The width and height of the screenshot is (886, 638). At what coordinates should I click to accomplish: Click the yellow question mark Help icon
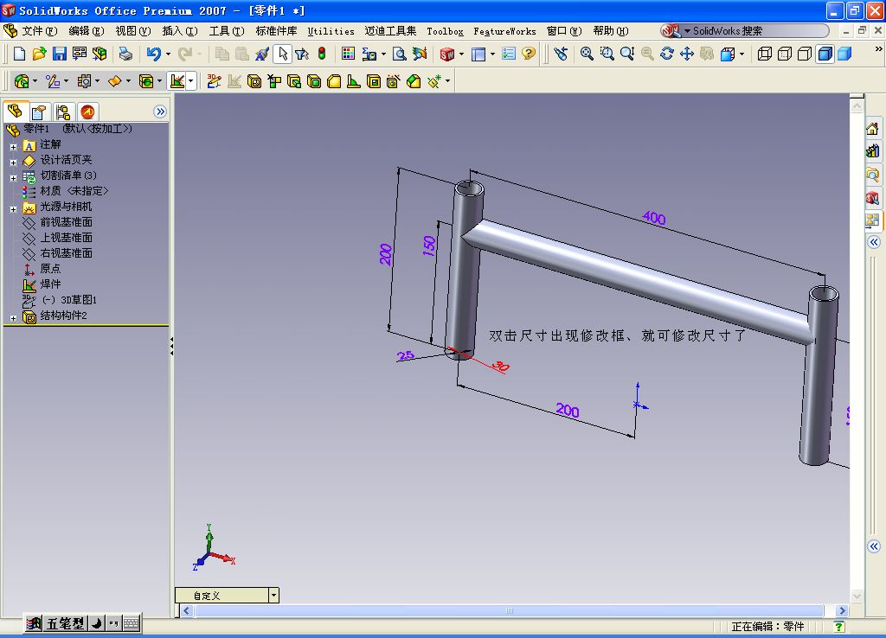point(529,54)
